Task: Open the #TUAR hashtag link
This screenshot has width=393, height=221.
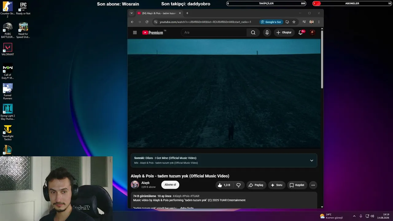Action: (x=195, y=196)
